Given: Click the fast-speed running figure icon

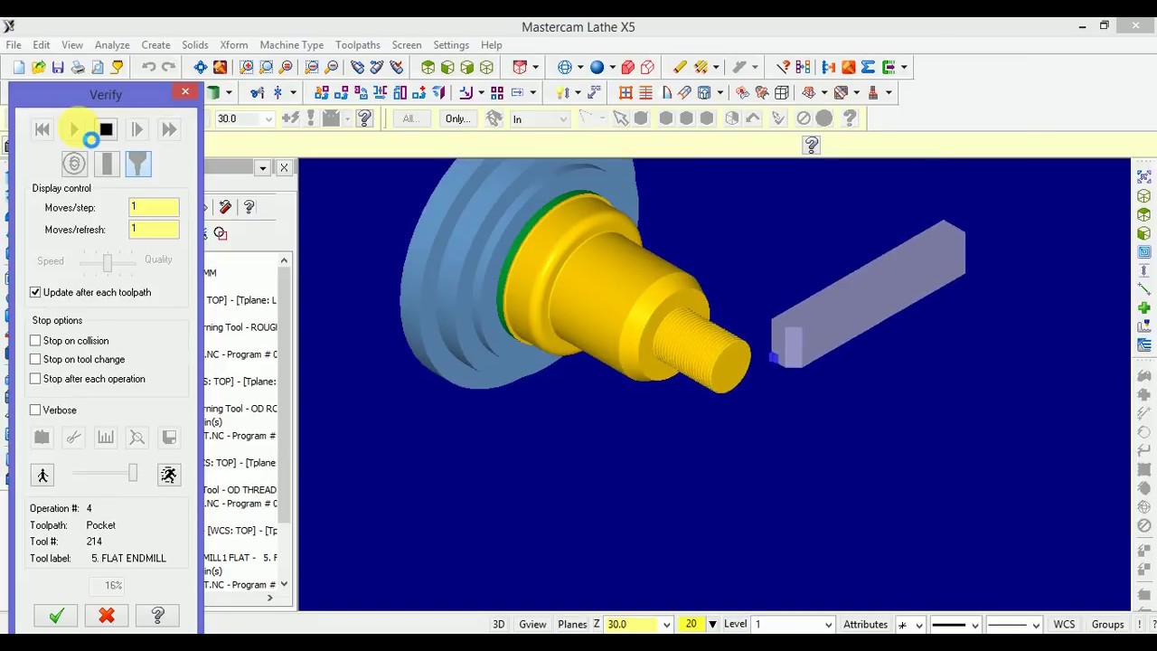Looking at the screenshot, I should point(169,475).
